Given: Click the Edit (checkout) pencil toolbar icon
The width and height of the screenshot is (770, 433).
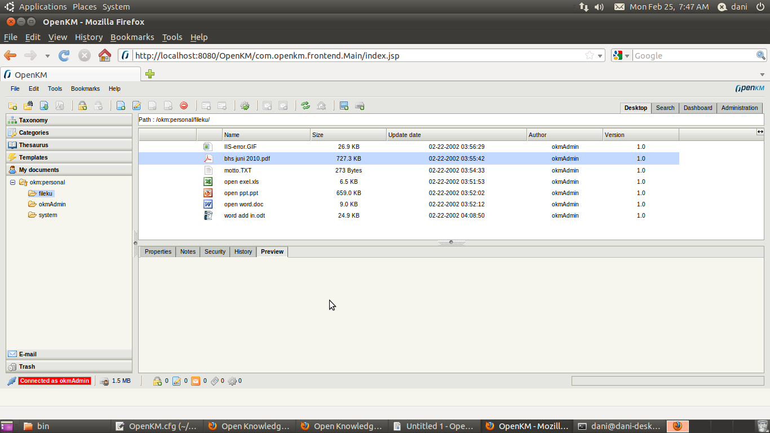Looking at the screenshot, I should tap(136, 105).
